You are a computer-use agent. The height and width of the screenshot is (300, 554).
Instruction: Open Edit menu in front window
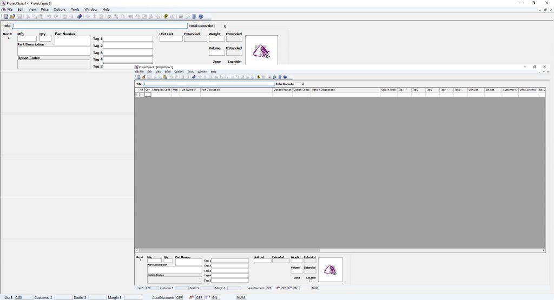(149, 72)
